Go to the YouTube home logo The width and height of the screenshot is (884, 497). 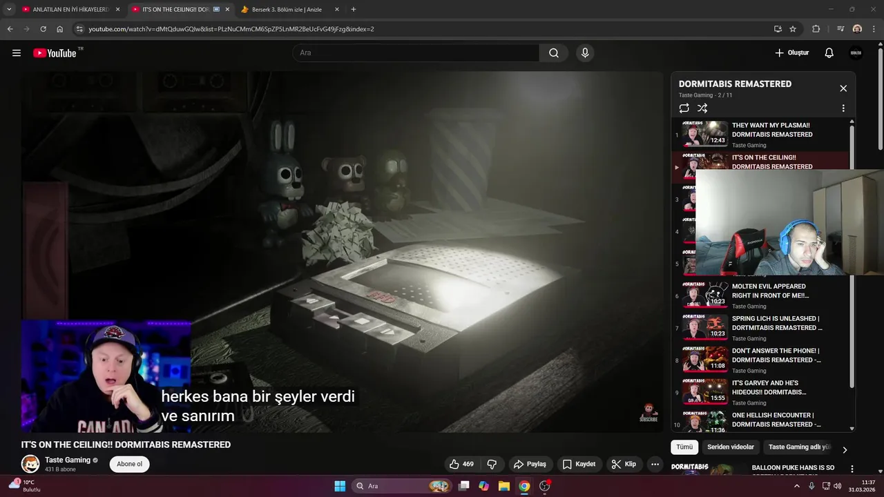coord(55,53)
